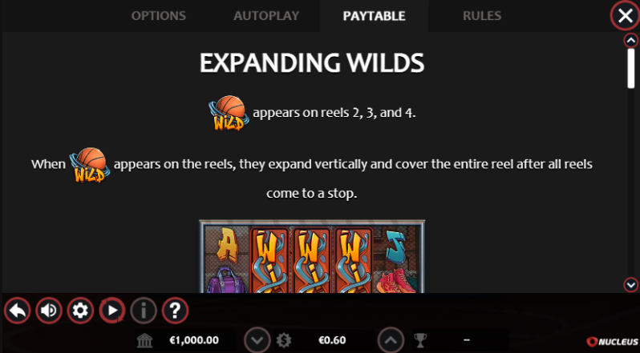640x353 pixels.
Task: Select the PAYTABLE tab
Action: 374,16
